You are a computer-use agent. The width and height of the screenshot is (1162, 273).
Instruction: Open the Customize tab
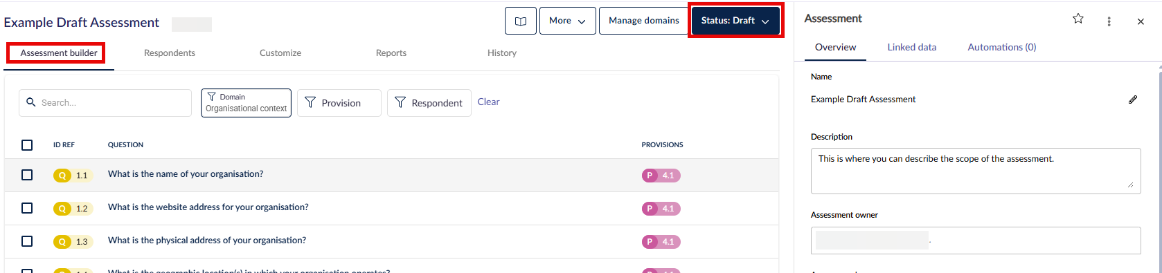coord(280,53)
